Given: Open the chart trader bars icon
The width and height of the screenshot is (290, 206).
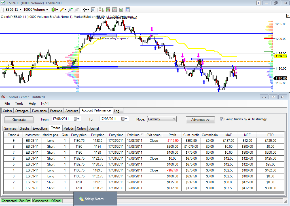Looking at the screenshot, I should pos(101,10).
